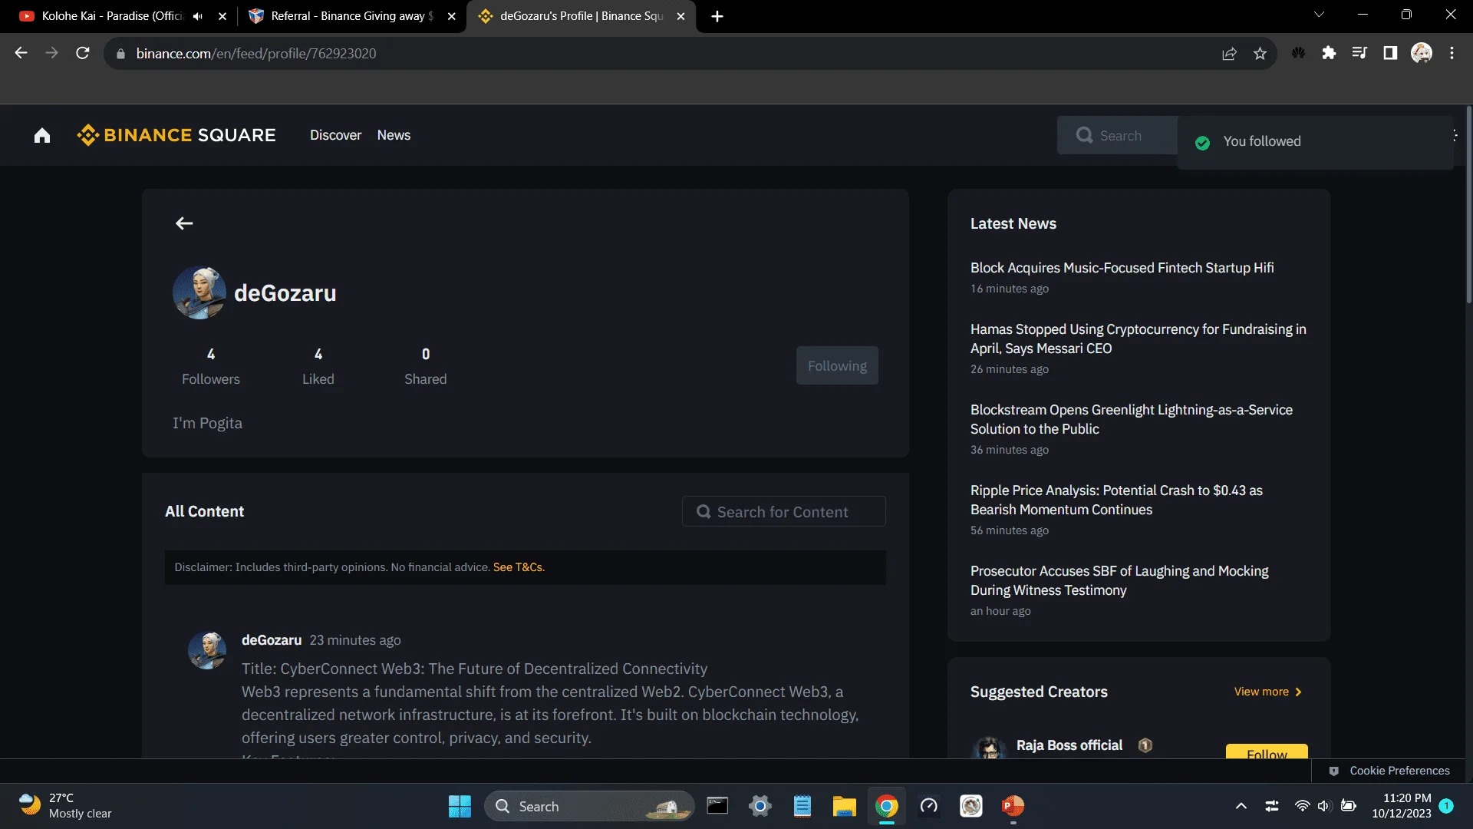Click the page vertical scrollbar
The width and height of the screenshot is (1473, 829).
pyautogui.click(x=1468, y=205)
